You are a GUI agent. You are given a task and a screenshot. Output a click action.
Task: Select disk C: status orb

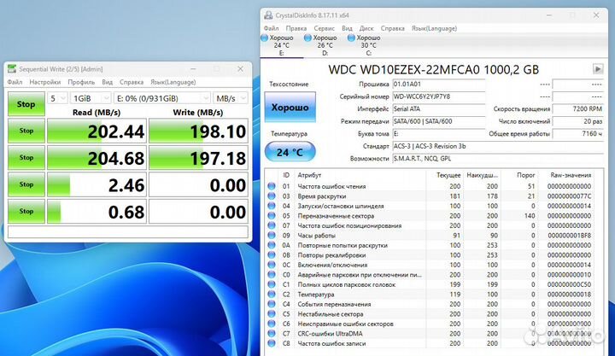point(351,38)
